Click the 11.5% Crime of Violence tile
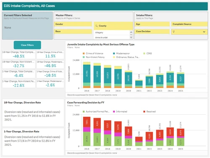Screen dimensions: 210x158 click(50, 55)
